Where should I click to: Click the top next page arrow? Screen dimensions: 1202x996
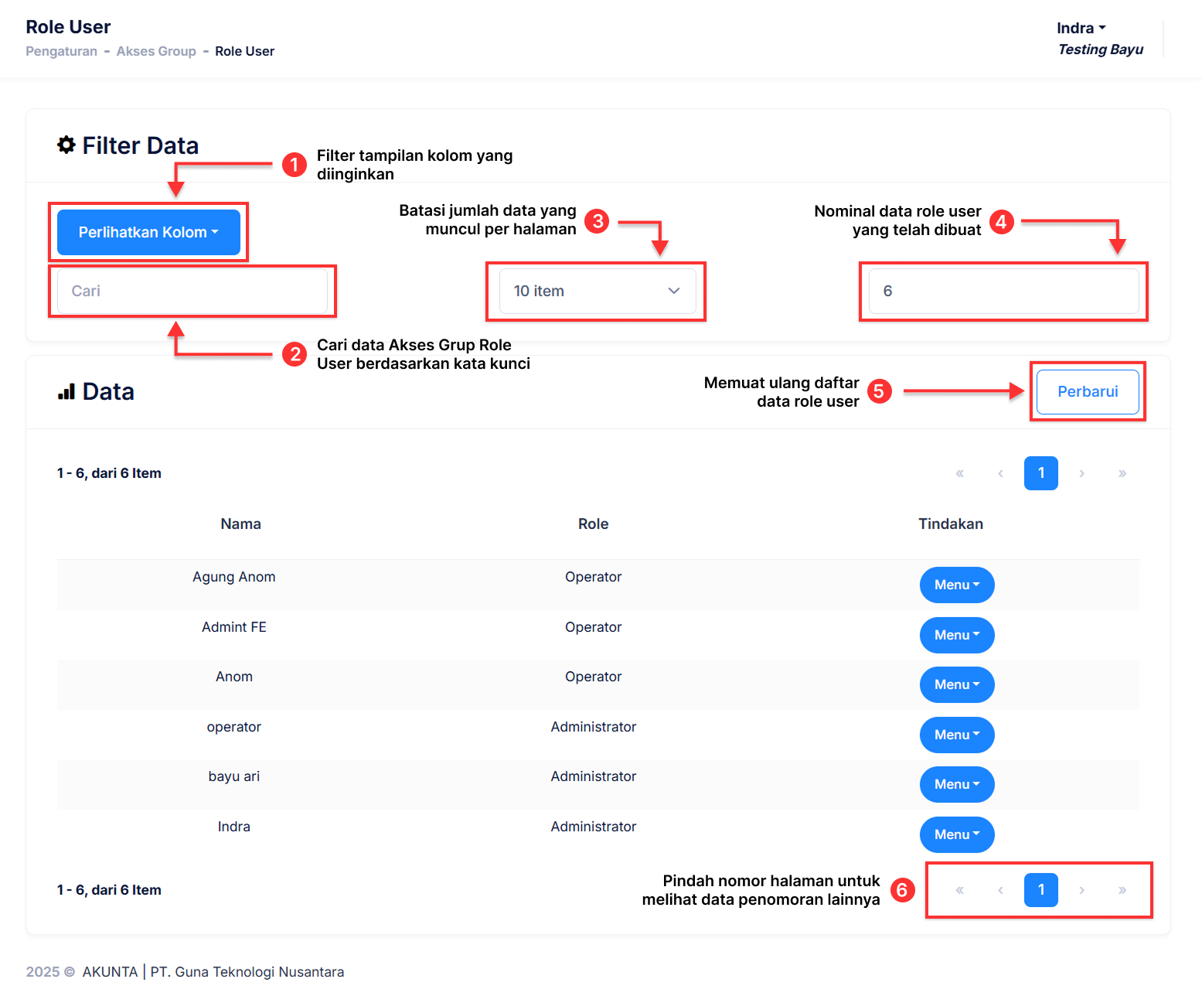click(1081, 473)
